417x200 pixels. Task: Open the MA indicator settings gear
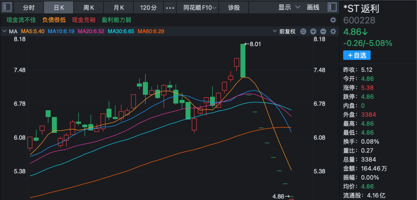(x=333, y=32)
